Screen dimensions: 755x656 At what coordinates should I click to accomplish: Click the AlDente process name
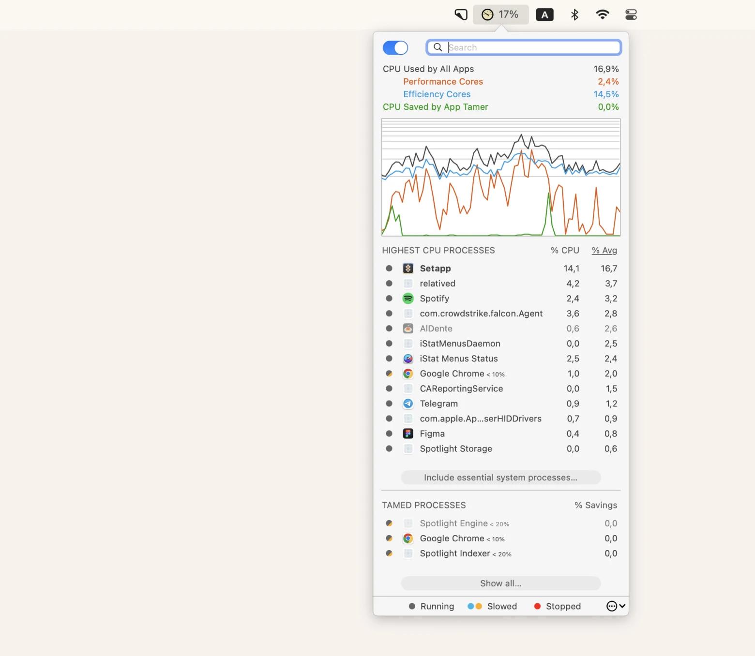(x=436, y=328)
